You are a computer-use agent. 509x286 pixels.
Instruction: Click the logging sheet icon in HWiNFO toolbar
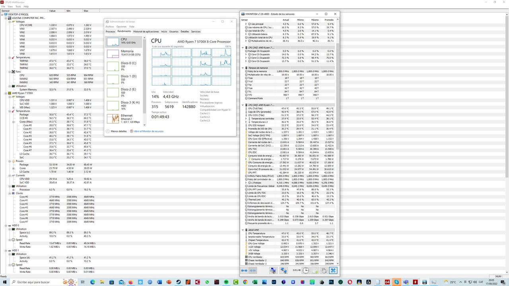click(315, 271)
